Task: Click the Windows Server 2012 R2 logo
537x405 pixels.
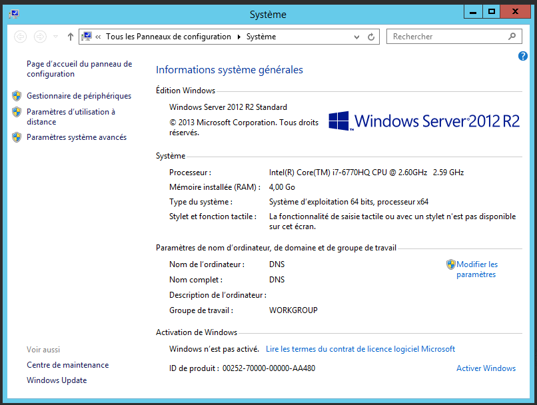Action: (424, 121)
